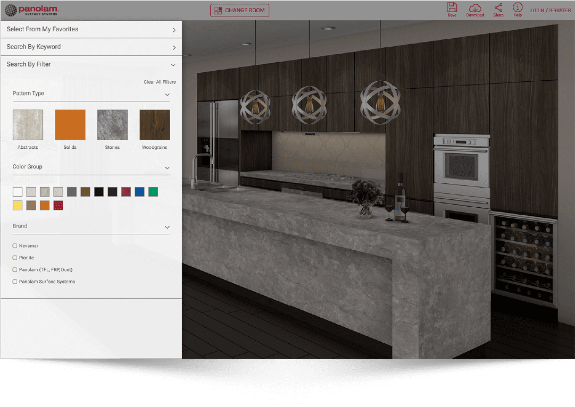The height and width of the screenshot is (407, 575).
Task: Click the Download cloud icon
Action: click(x=475, y=10)
